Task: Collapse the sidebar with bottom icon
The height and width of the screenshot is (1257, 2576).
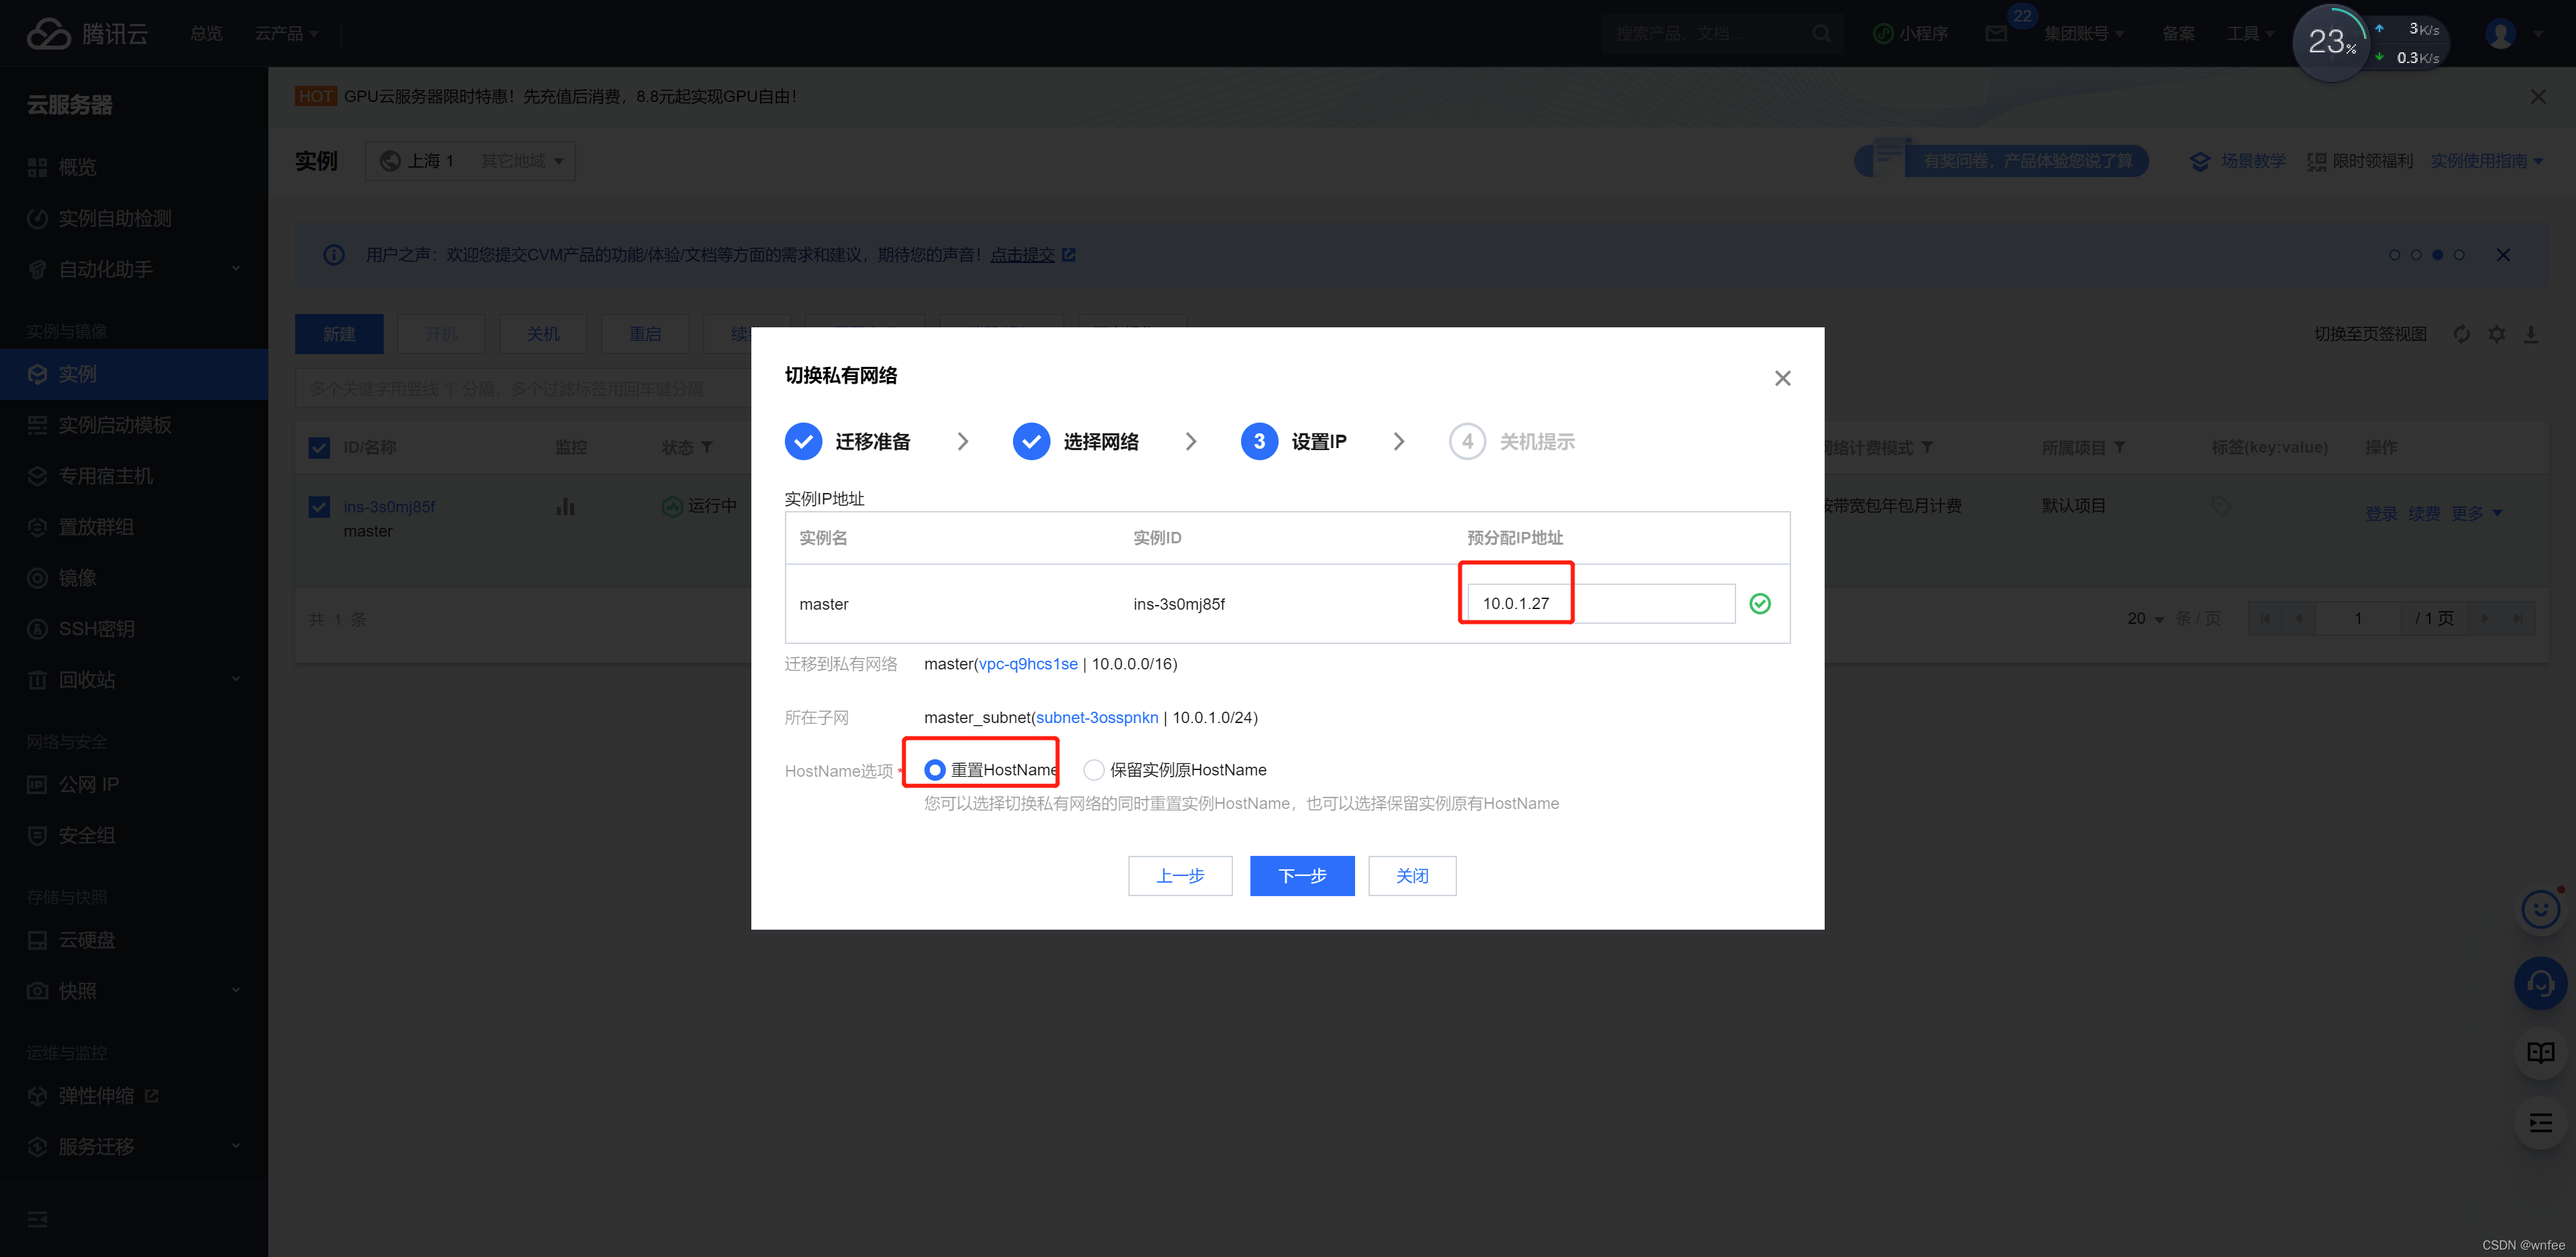Action: click(x=38, y=1219)
